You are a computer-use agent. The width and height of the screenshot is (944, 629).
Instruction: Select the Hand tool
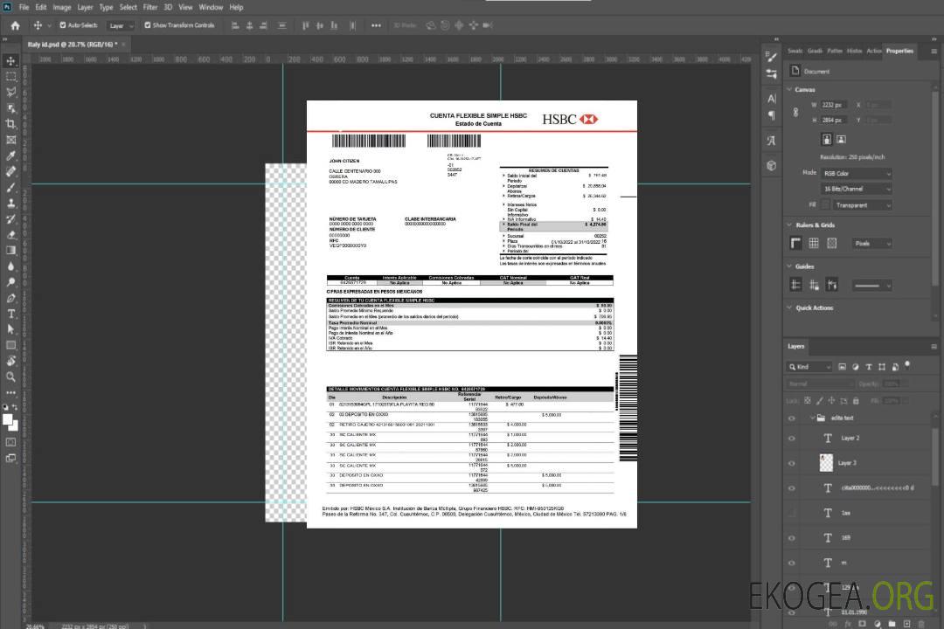pos(10,361)
